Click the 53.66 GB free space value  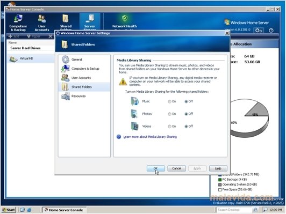[252, 62]
